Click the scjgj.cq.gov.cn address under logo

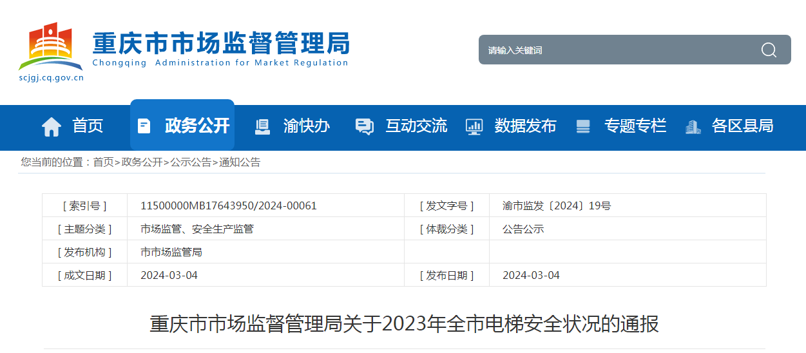click(x=51, y=78)
